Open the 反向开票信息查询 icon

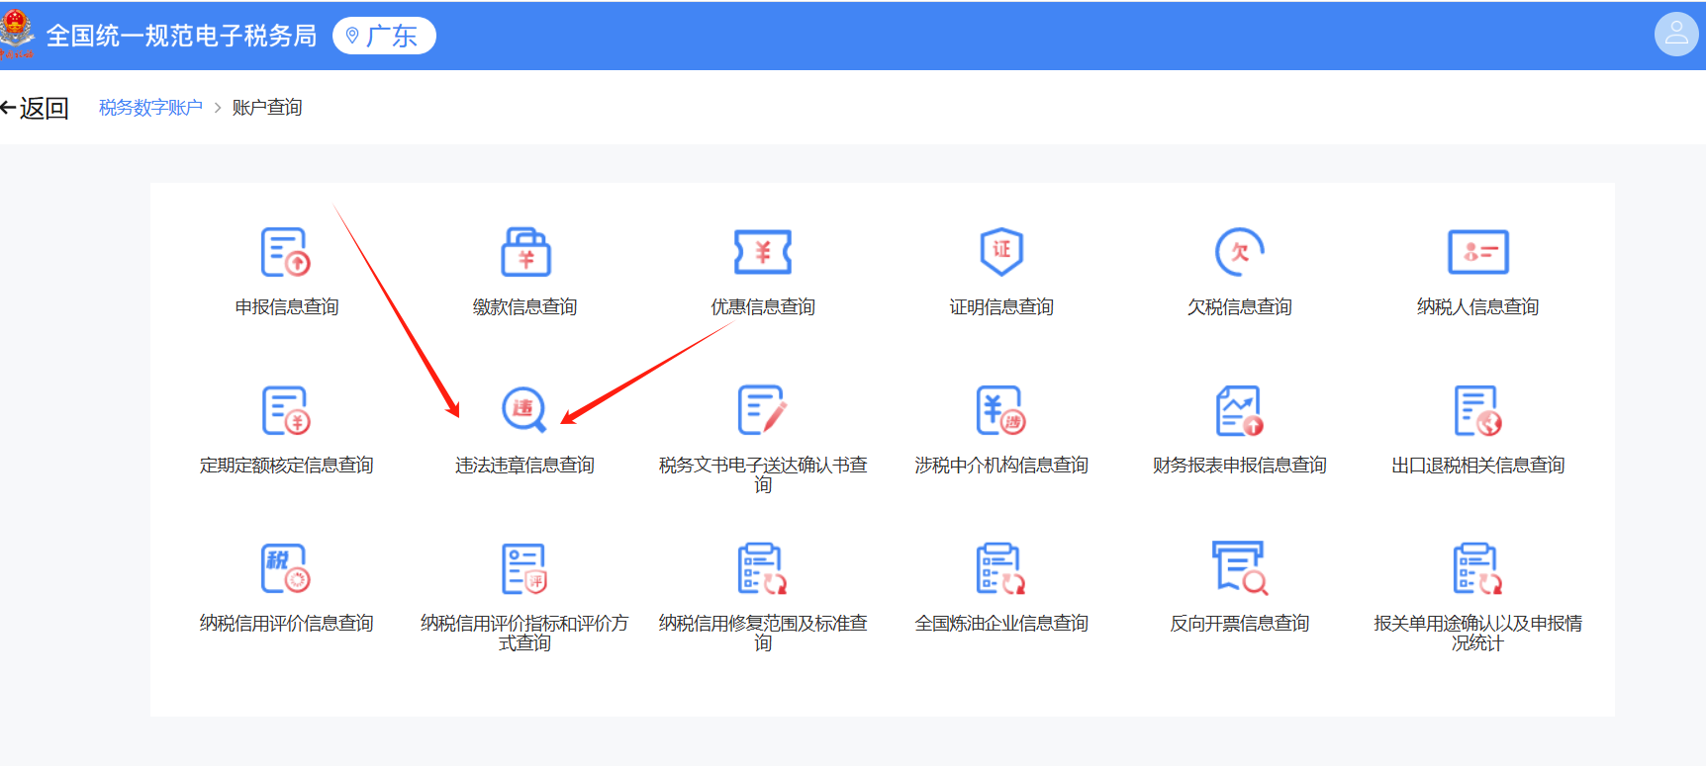(1240, 567)
